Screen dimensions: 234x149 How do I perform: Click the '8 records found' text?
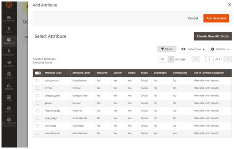coord(42,63)
